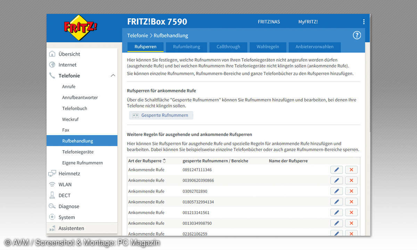
Task: Click the column header gesperrte Rufnummern / Bereiche
Action: 215,161
